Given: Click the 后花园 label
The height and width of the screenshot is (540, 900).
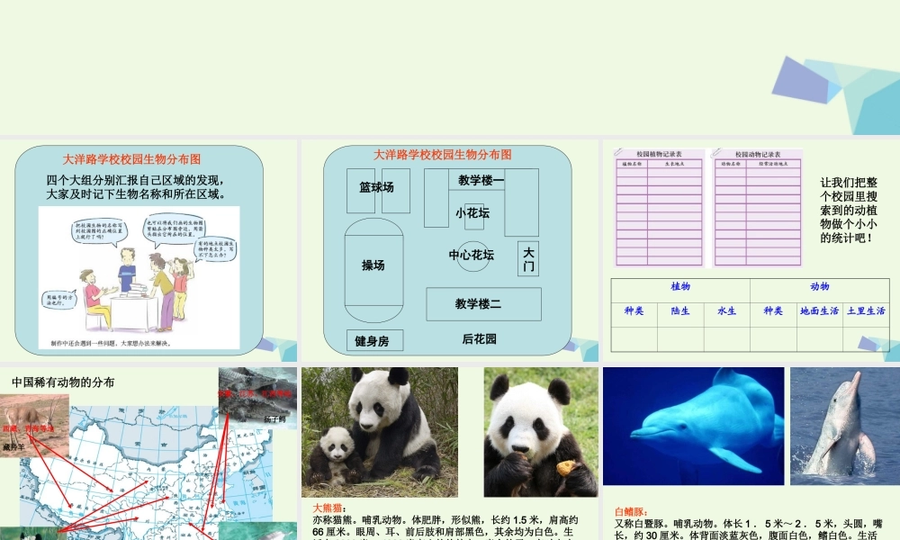Looking at the screenshot, I should (480, 339).
